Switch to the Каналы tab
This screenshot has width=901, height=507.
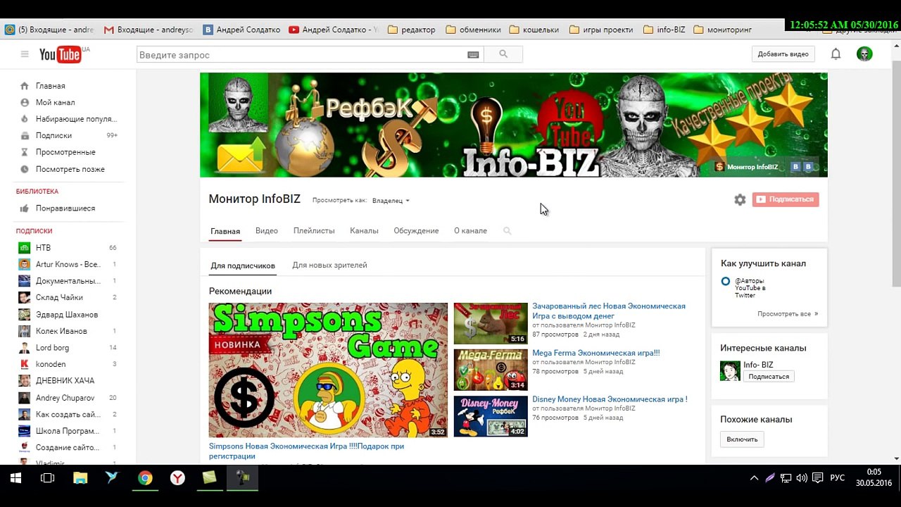point(364,231)
